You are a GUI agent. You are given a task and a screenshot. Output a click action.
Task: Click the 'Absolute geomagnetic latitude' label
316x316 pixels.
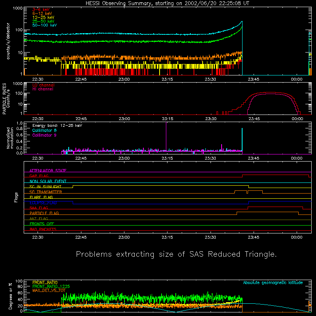(x=273, y=283)
